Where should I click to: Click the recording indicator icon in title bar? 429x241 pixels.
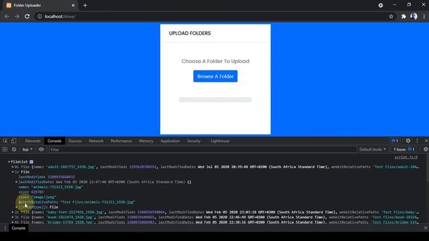tap(381, 5)
